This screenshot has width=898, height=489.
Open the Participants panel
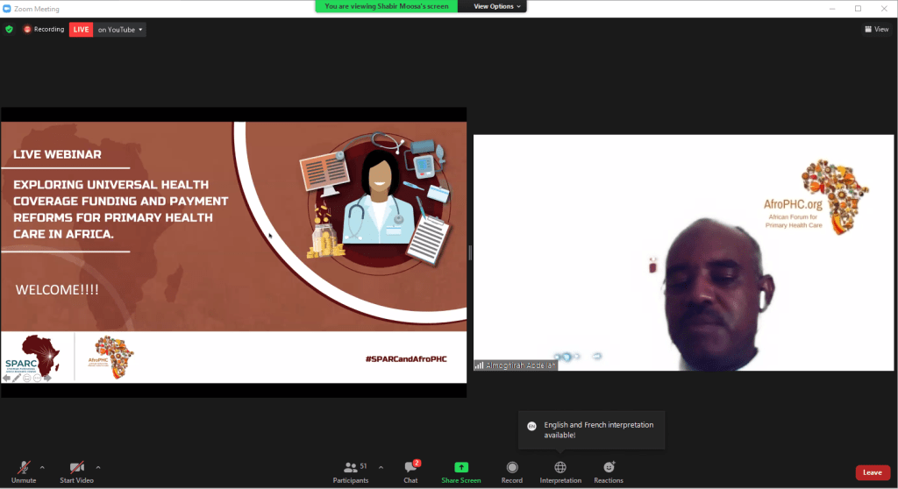click(x=351, y=468)
